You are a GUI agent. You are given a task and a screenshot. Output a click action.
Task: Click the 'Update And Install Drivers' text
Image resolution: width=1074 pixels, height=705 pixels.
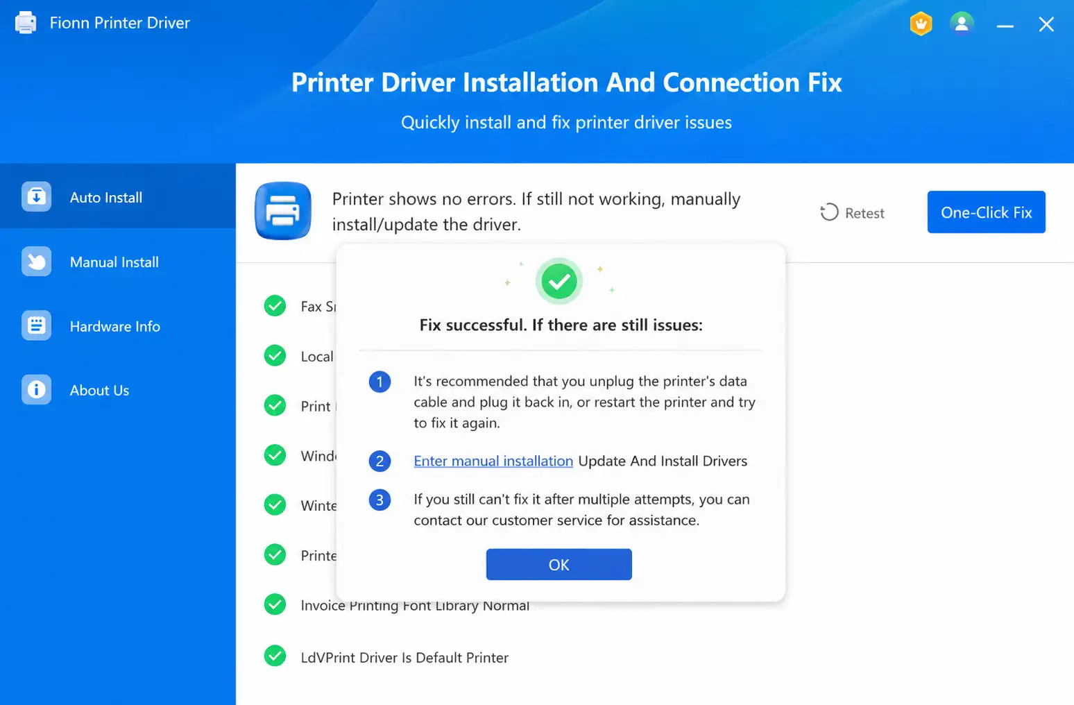[663, 461]
